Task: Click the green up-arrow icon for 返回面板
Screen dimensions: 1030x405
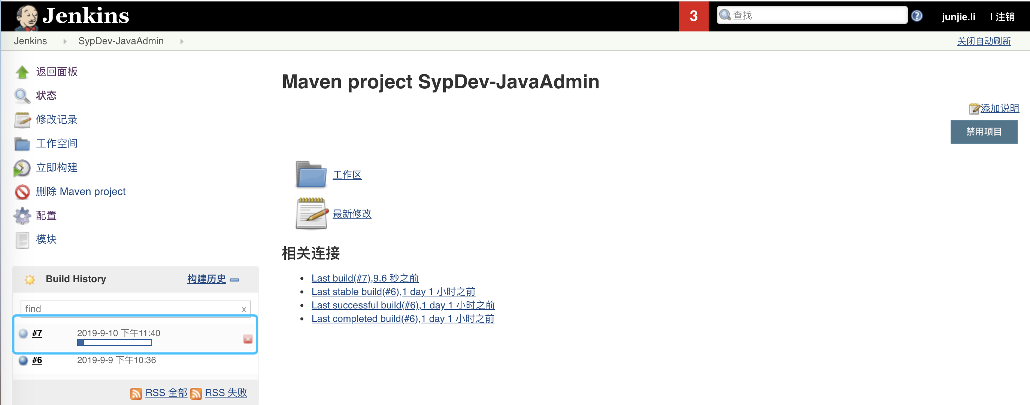Action: coord(22,72)
